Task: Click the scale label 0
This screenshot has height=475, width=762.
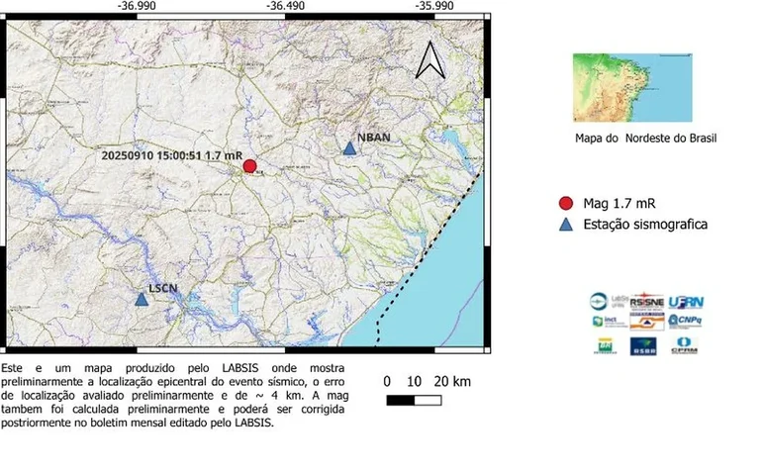Action: tap(387, 382)
